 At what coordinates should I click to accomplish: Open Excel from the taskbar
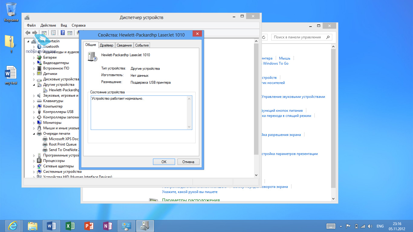70,226
